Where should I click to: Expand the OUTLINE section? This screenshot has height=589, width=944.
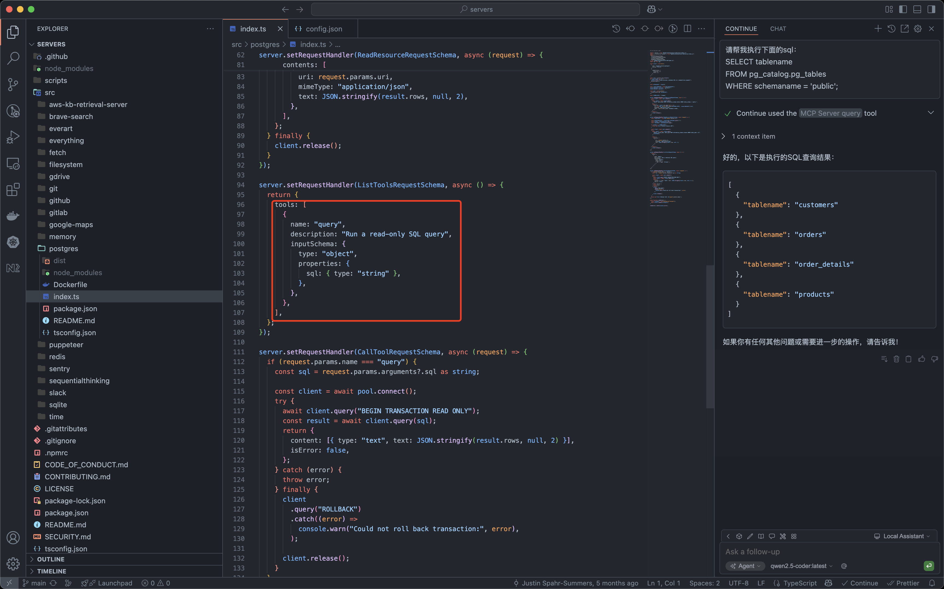(x=125, y=560)
